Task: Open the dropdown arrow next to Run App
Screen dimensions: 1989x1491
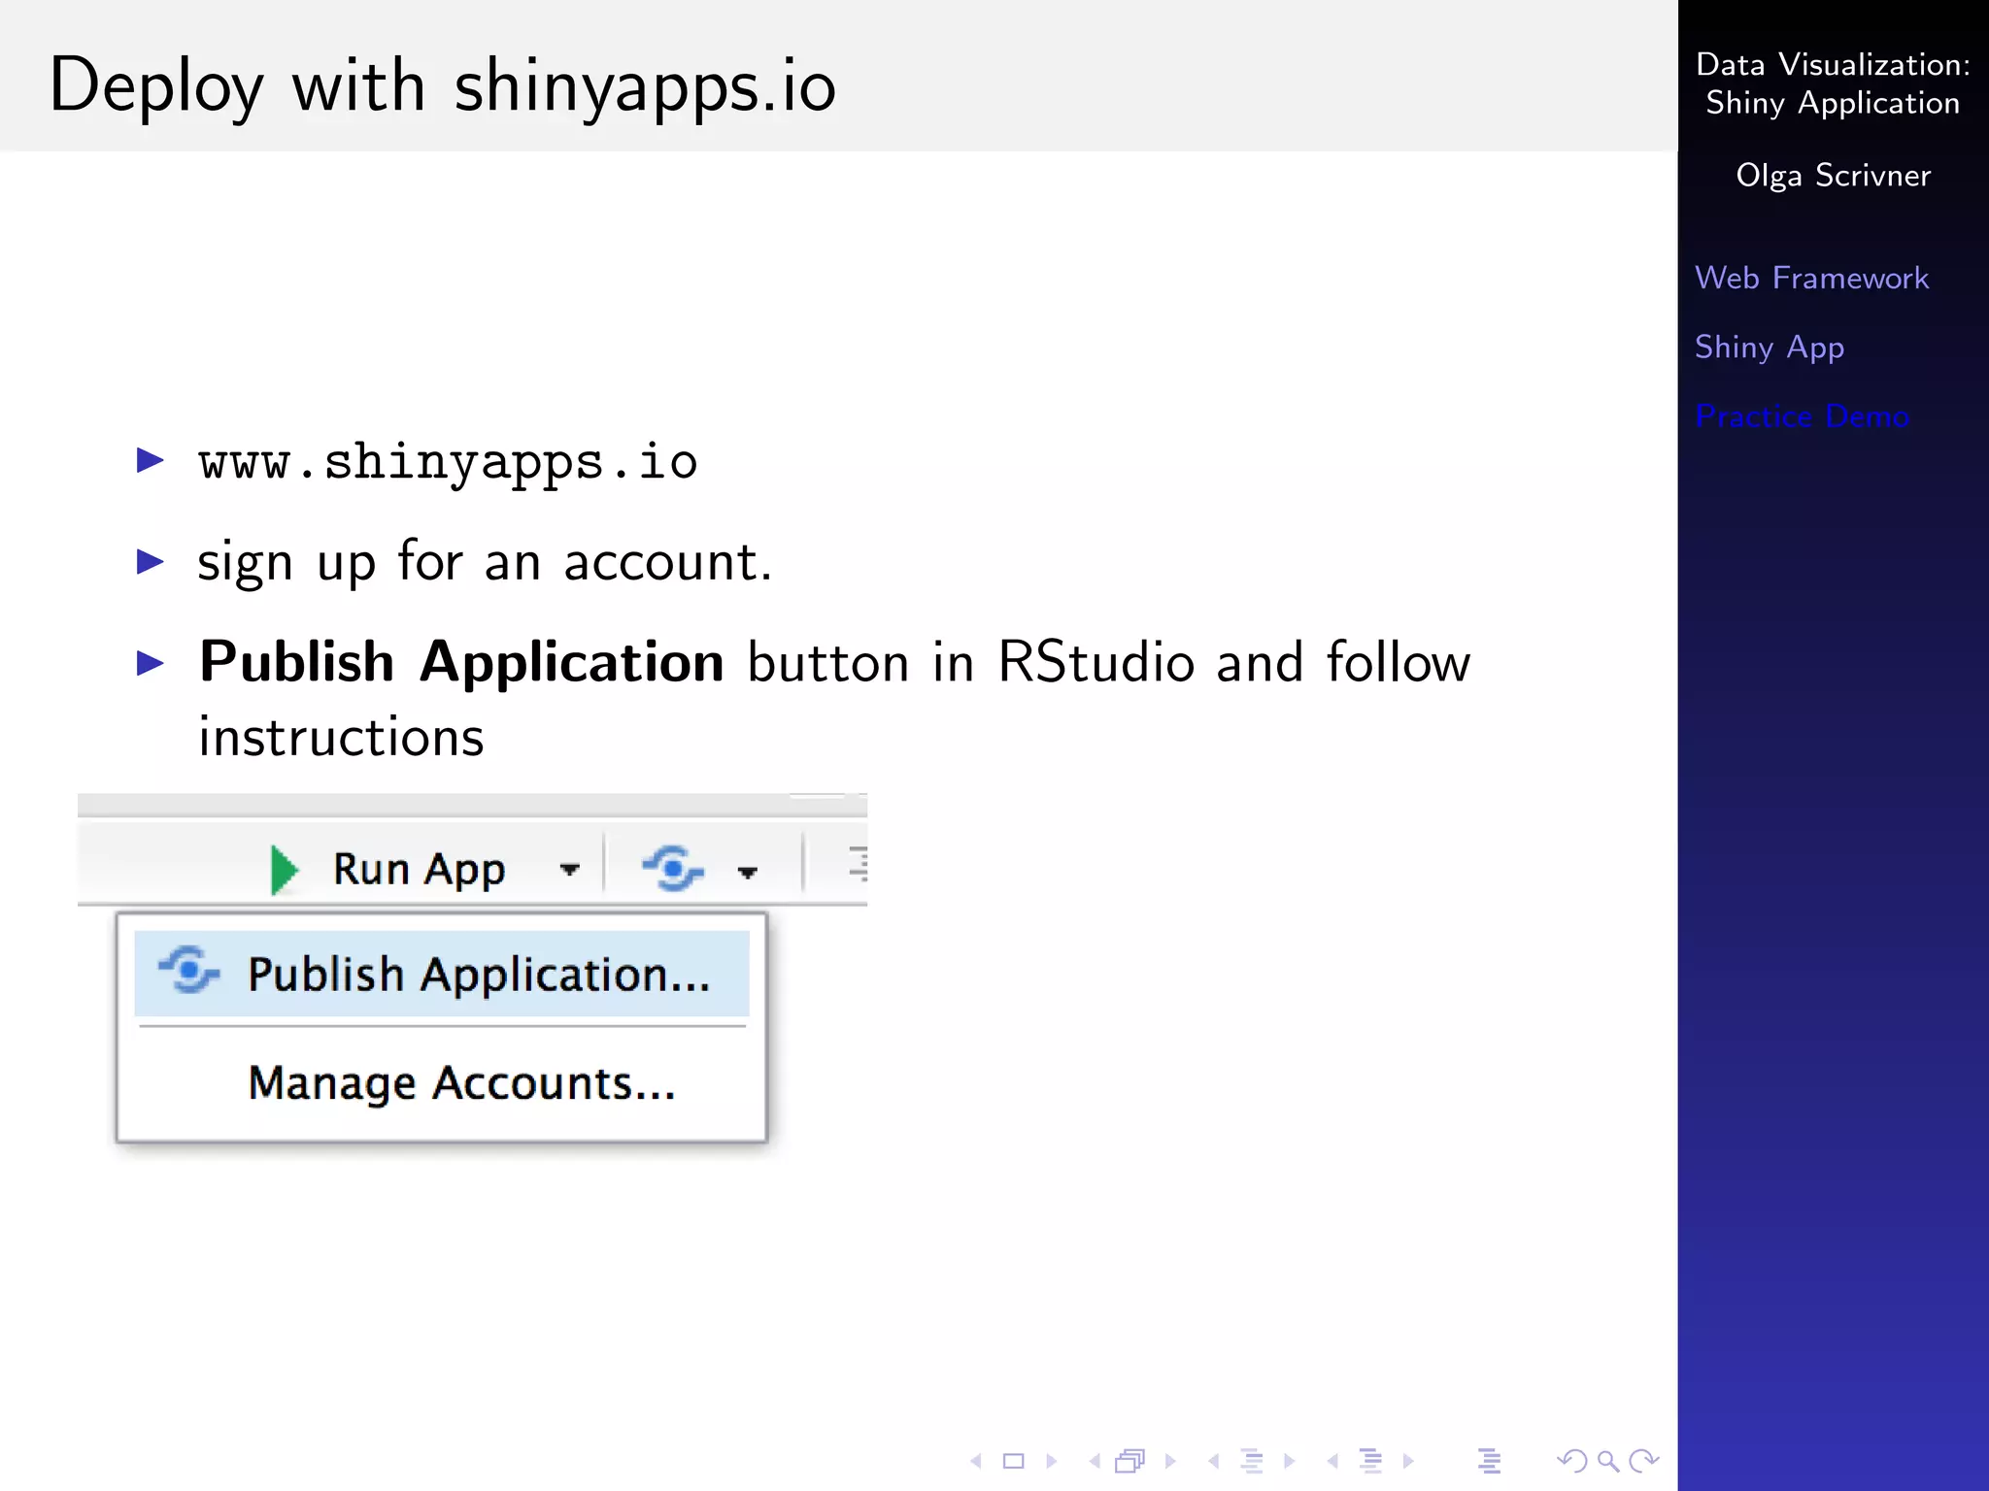Action: (x=570, y=870)
